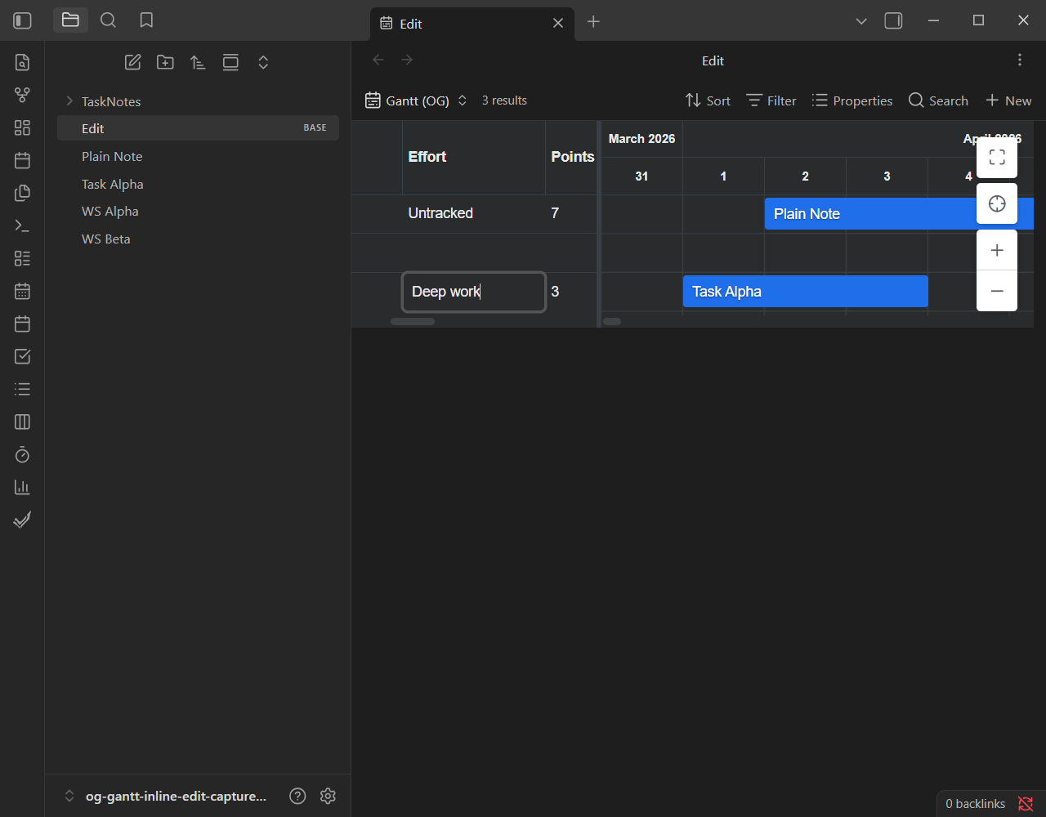
Task: Close the Edit tab
Action: pos(558,24)
